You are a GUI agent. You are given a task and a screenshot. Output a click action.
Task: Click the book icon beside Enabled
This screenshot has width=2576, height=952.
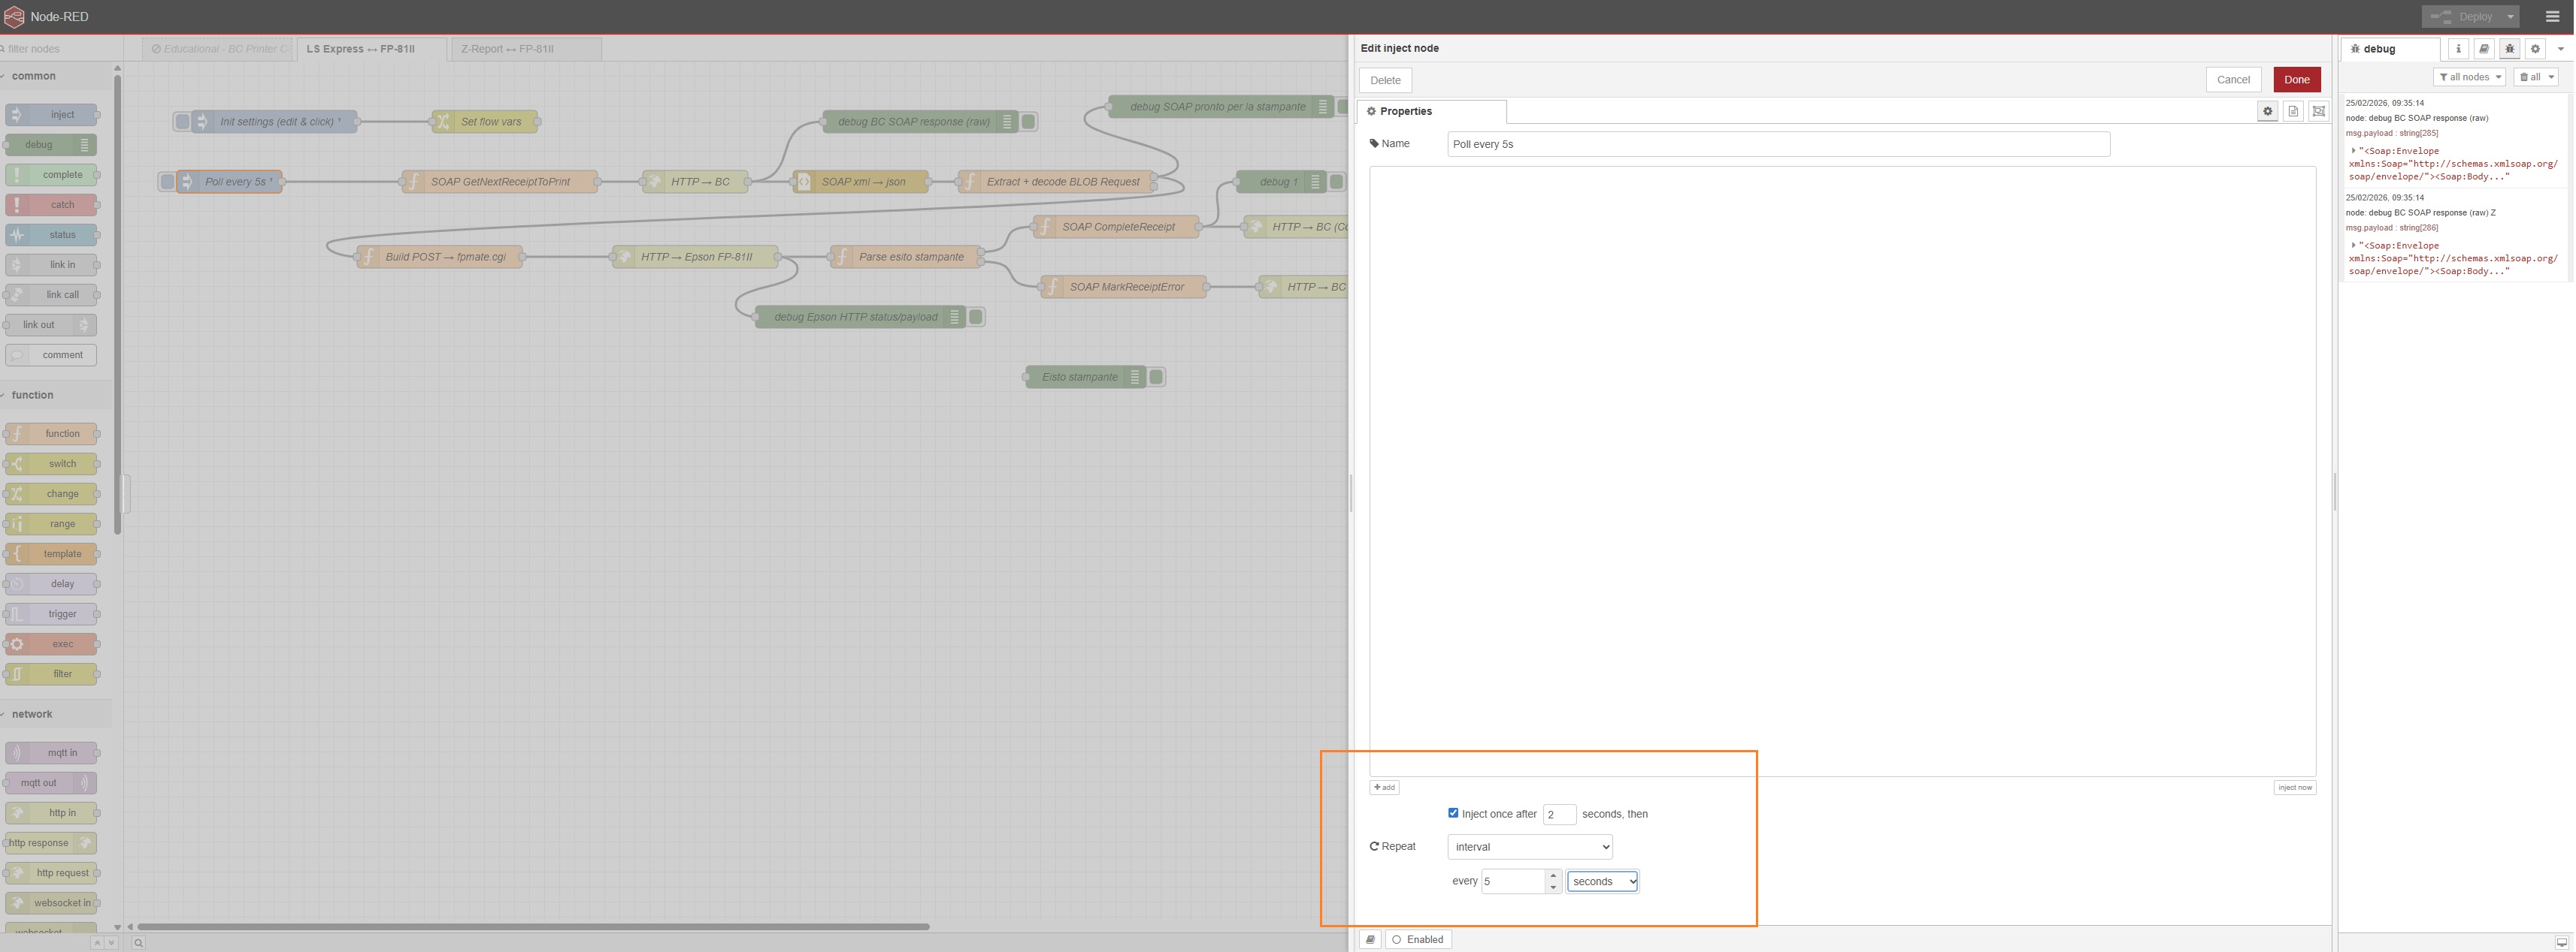tap(1370, 939)
